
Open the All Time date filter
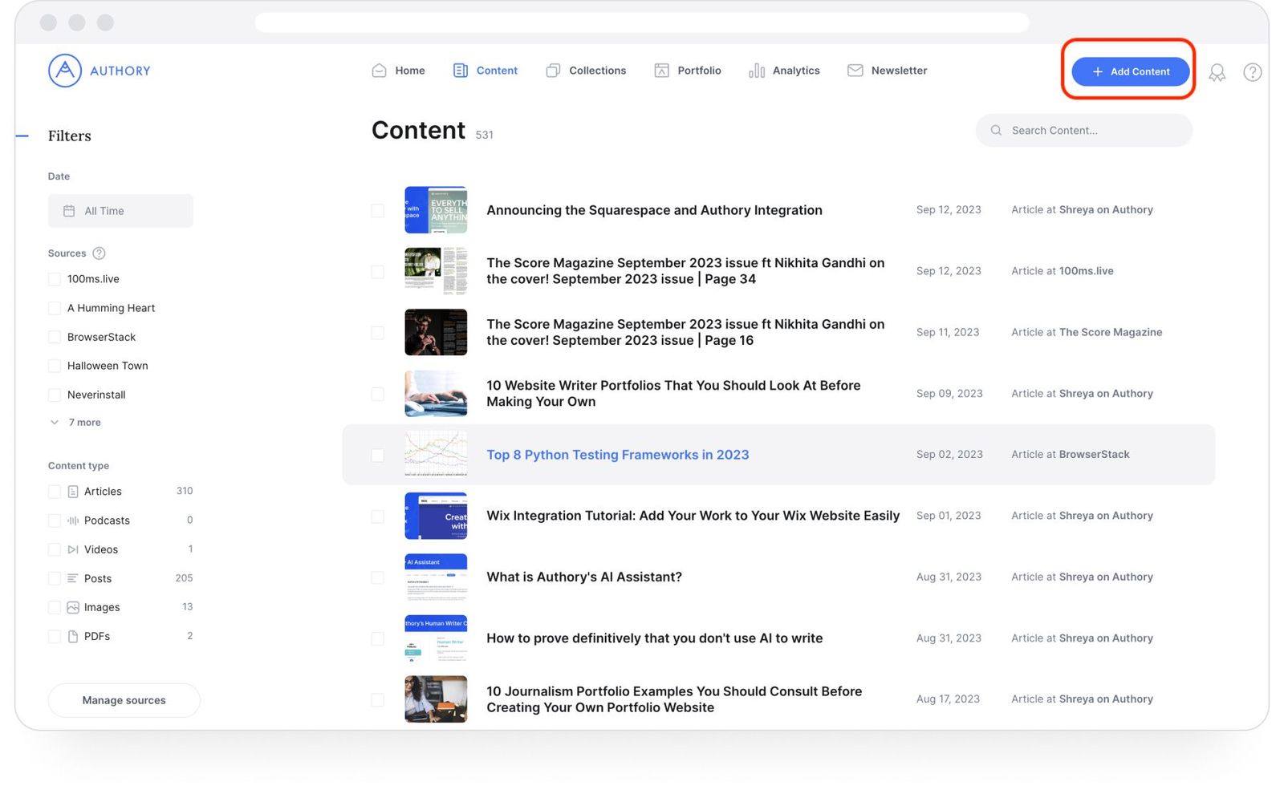[x=120, y=210]
